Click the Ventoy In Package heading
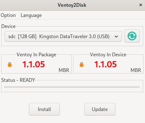This screenshot has height=123, width=145. 36,55
